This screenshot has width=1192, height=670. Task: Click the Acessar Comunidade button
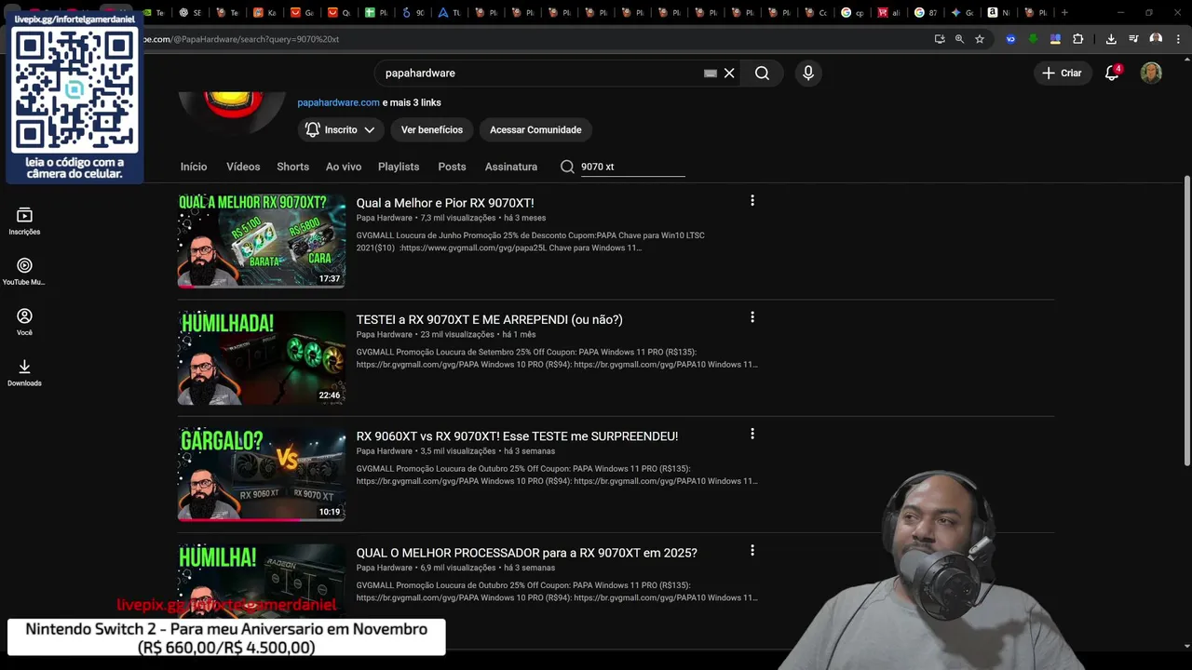tap(535, 130)
